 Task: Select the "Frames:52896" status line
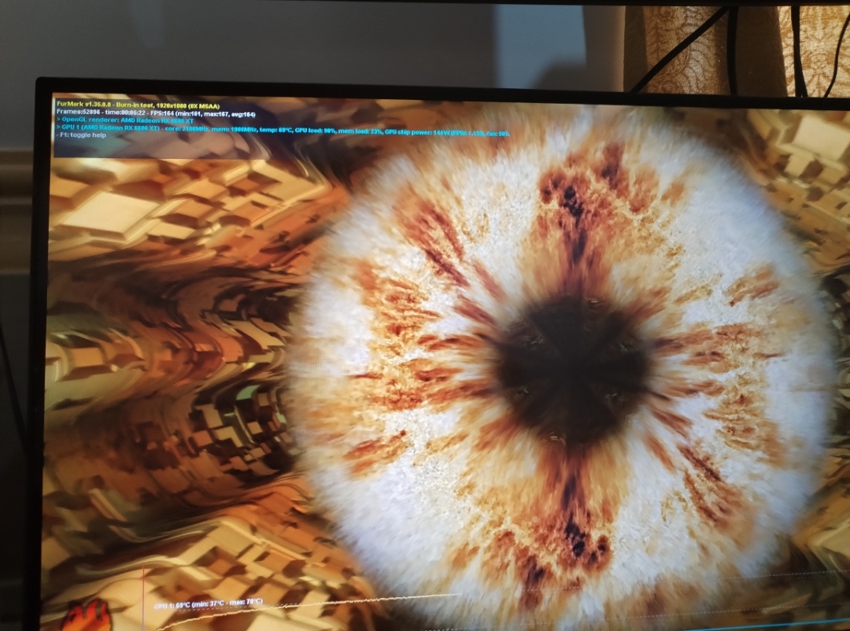tap(156, 114)
